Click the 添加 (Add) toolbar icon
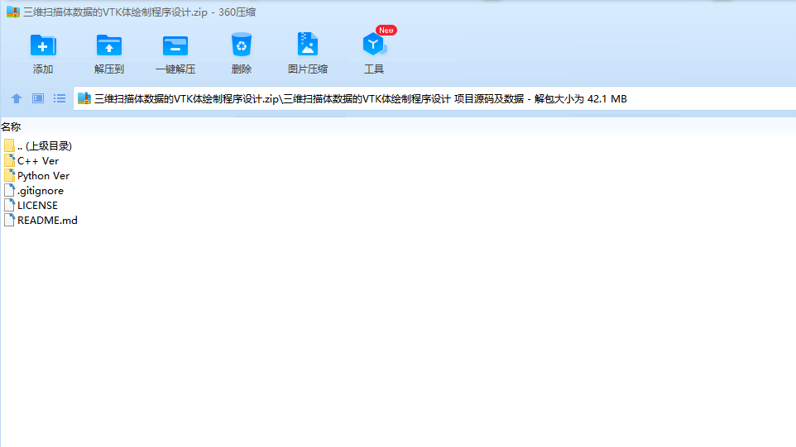 43,45
